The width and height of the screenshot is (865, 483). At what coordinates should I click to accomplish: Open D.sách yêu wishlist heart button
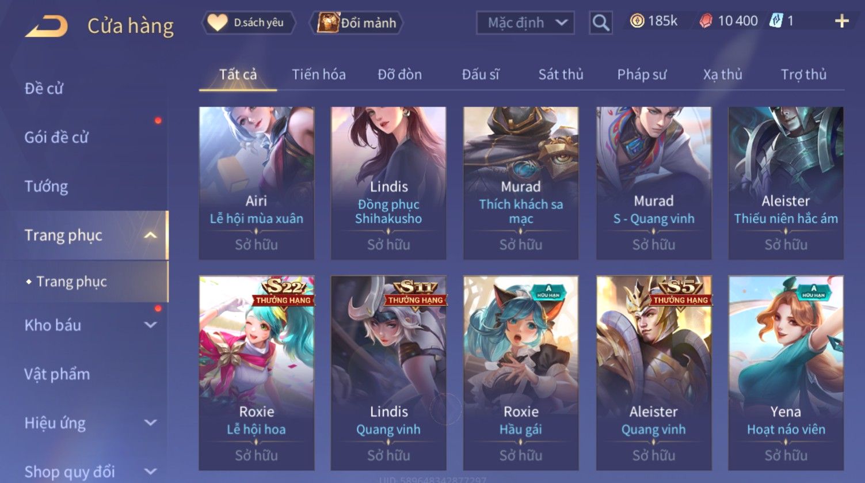click(x=249, y=23)
